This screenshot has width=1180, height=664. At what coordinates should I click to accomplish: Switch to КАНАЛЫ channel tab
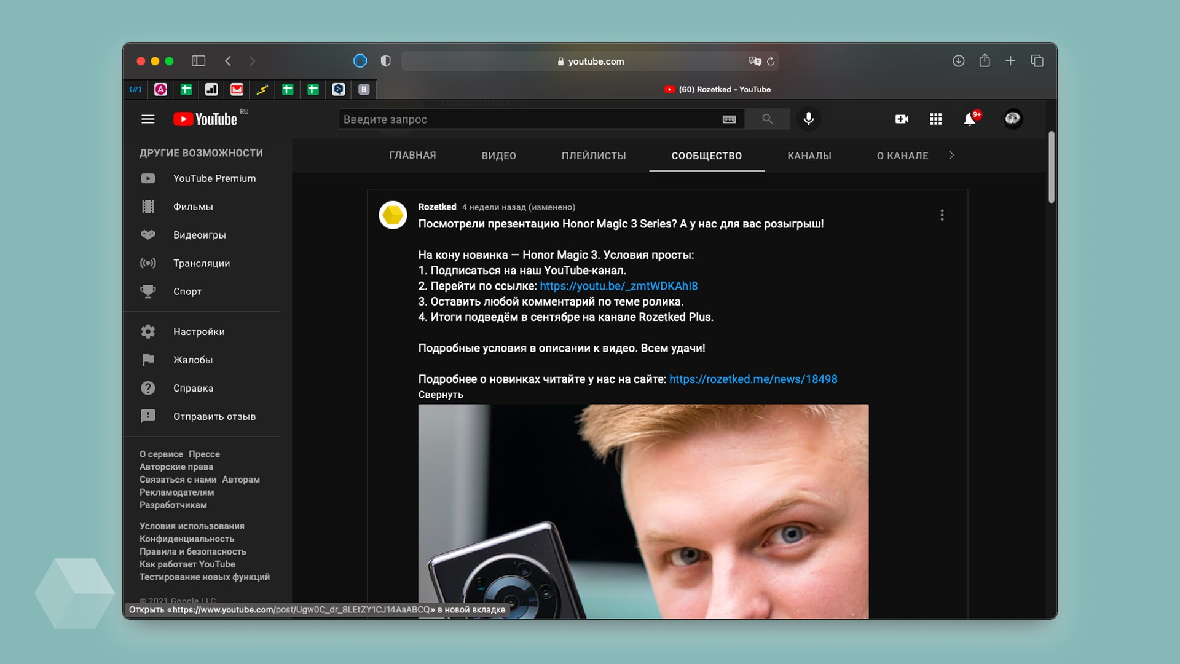click(809, 156)
